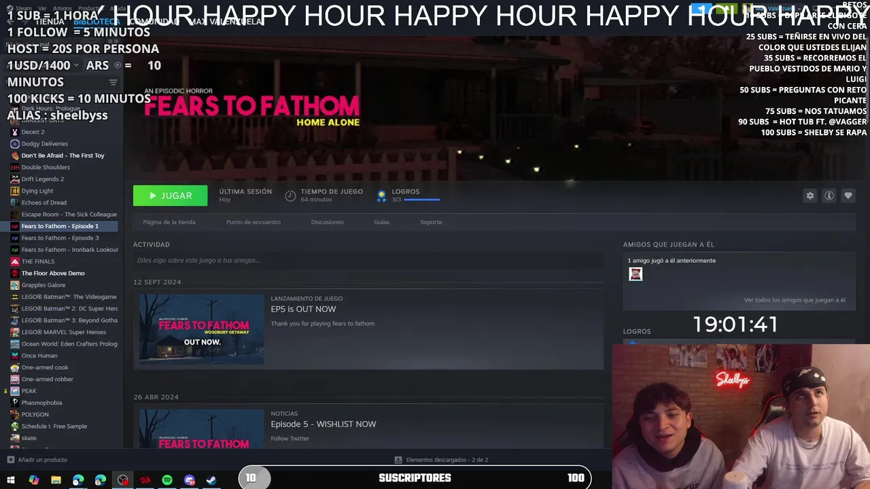Select Fears to Fathom - Ironbark Lookout
This screenshot has width=870, height=489.
coord(69,250)
